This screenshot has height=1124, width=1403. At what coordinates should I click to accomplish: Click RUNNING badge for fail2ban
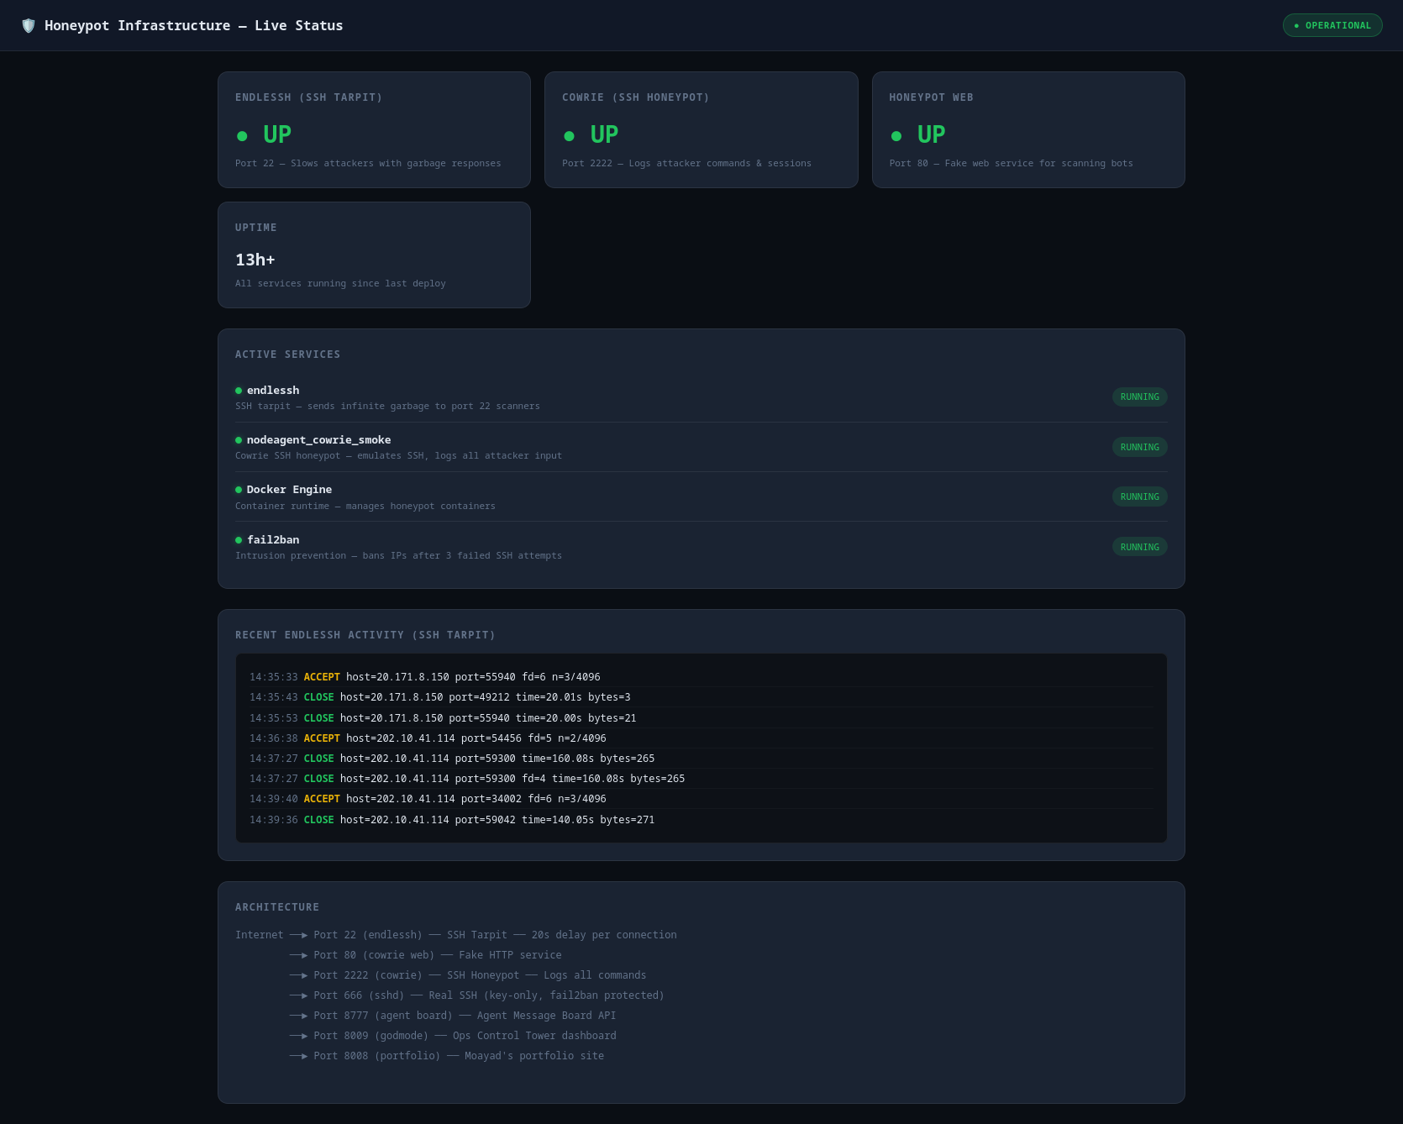[1140, 547]
